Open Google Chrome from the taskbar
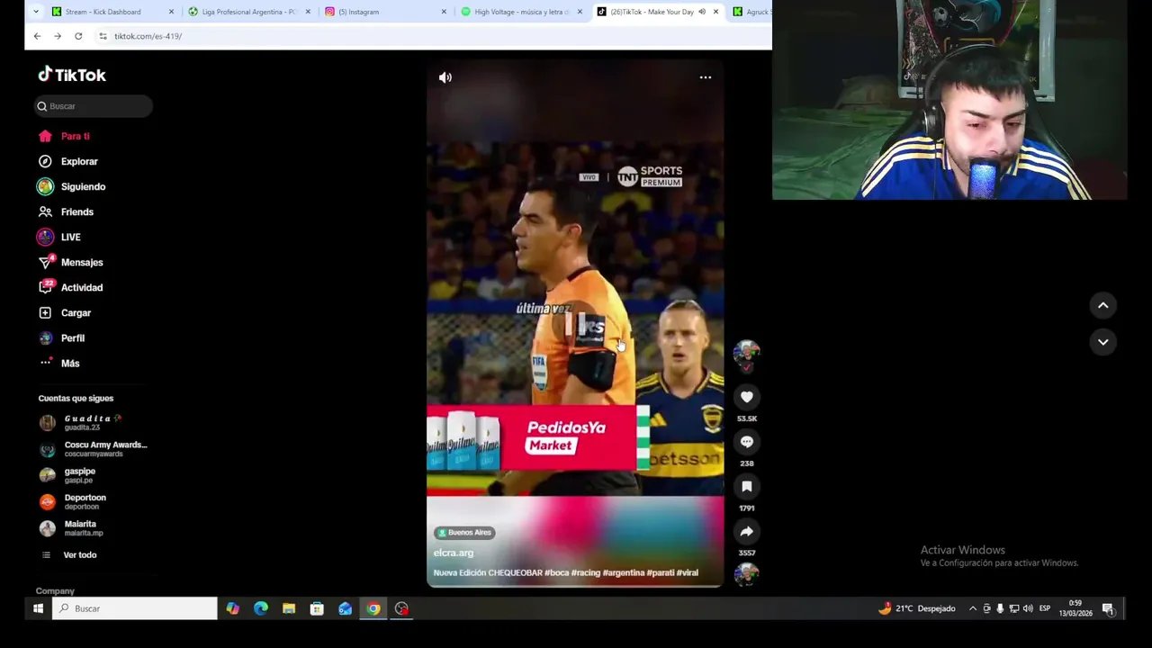Image resolution: width=1152 pixels, height=648 pixels. coord(373,609)
